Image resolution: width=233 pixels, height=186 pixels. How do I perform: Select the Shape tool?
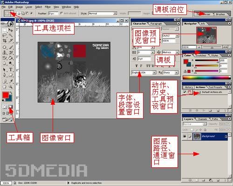pyautogui.click(x=11, y=75)
